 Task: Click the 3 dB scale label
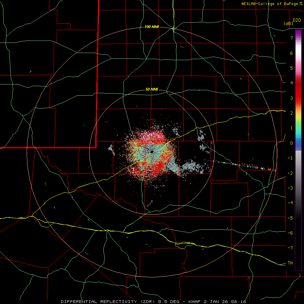point(292,98)
